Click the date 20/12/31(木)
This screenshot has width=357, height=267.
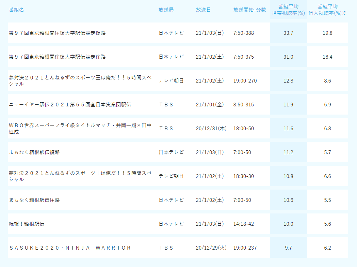point(211,129)
